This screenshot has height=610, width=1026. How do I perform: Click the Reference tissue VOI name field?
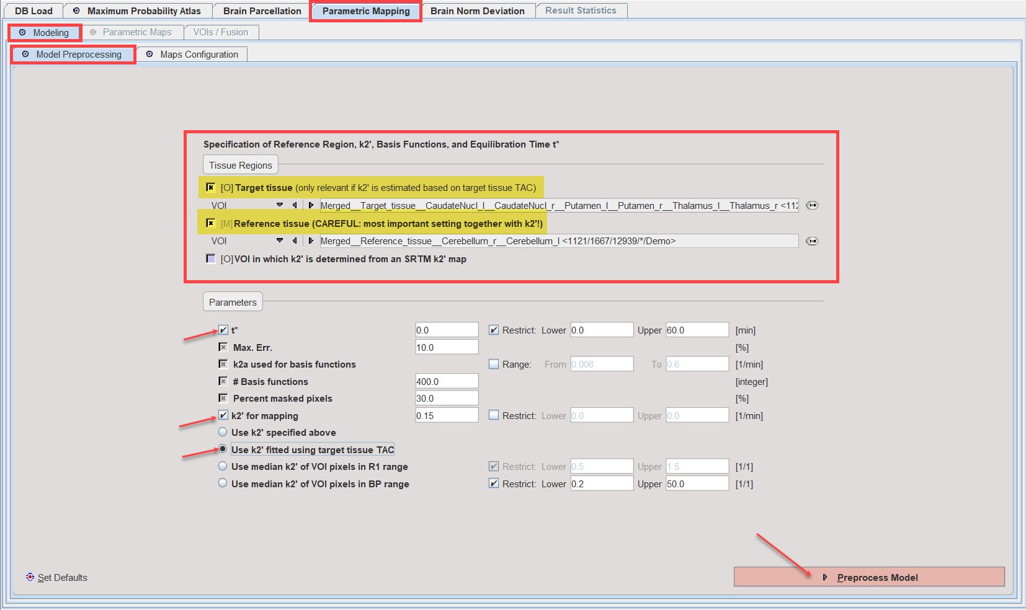pos(559,241)
